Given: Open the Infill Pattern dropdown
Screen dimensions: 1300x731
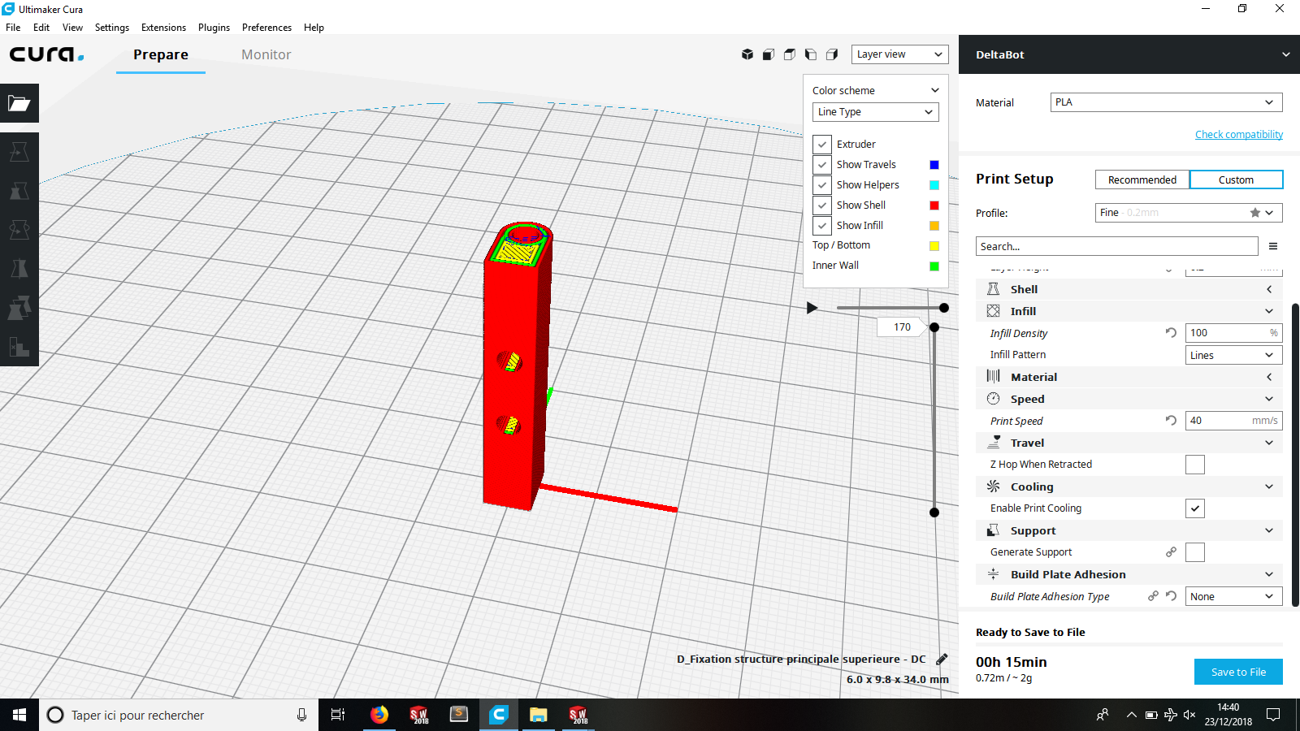Looking at the screenshot, I should [x=1234, y=355].
